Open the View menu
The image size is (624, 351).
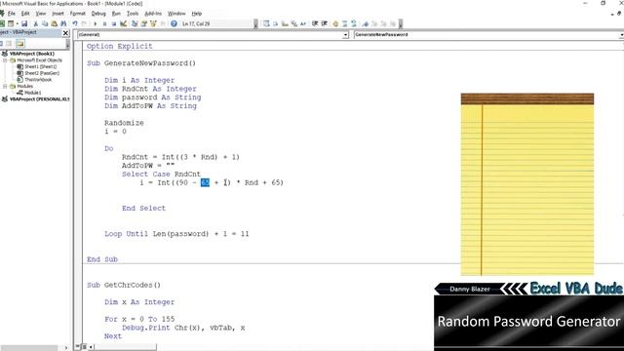[x=41, y=14]
